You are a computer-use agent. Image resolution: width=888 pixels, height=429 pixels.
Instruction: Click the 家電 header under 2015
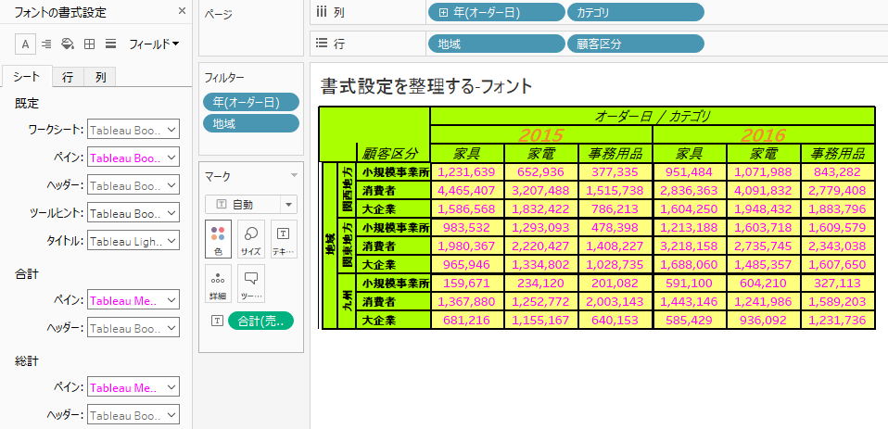541,154
